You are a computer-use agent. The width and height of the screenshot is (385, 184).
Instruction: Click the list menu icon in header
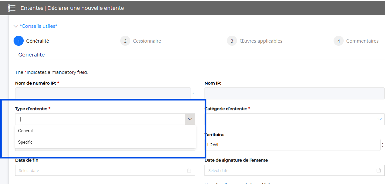[12, 8]
